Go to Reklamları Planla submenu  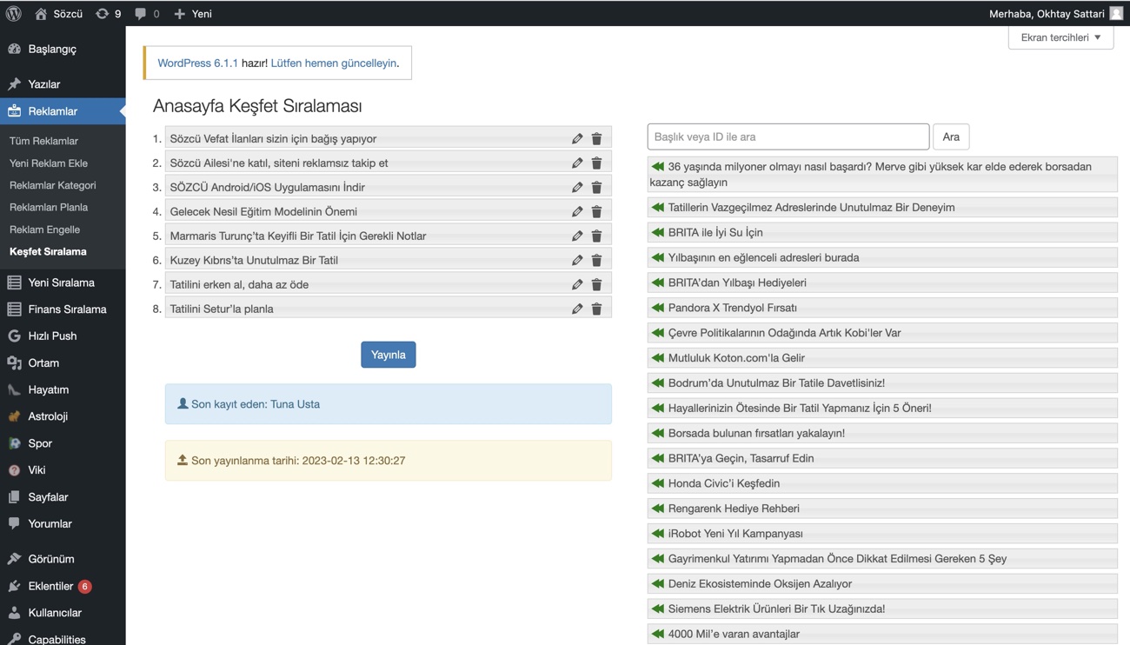pos(49,207)
